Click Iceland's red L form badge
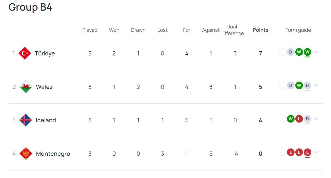 299,119
